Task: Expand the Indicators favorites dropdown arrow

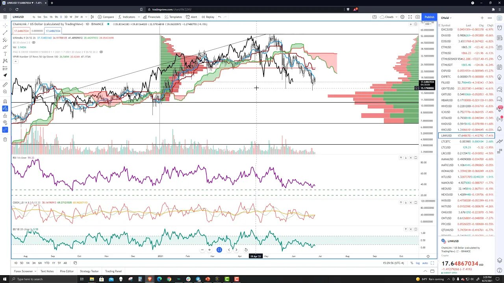Action: [139, 17]
